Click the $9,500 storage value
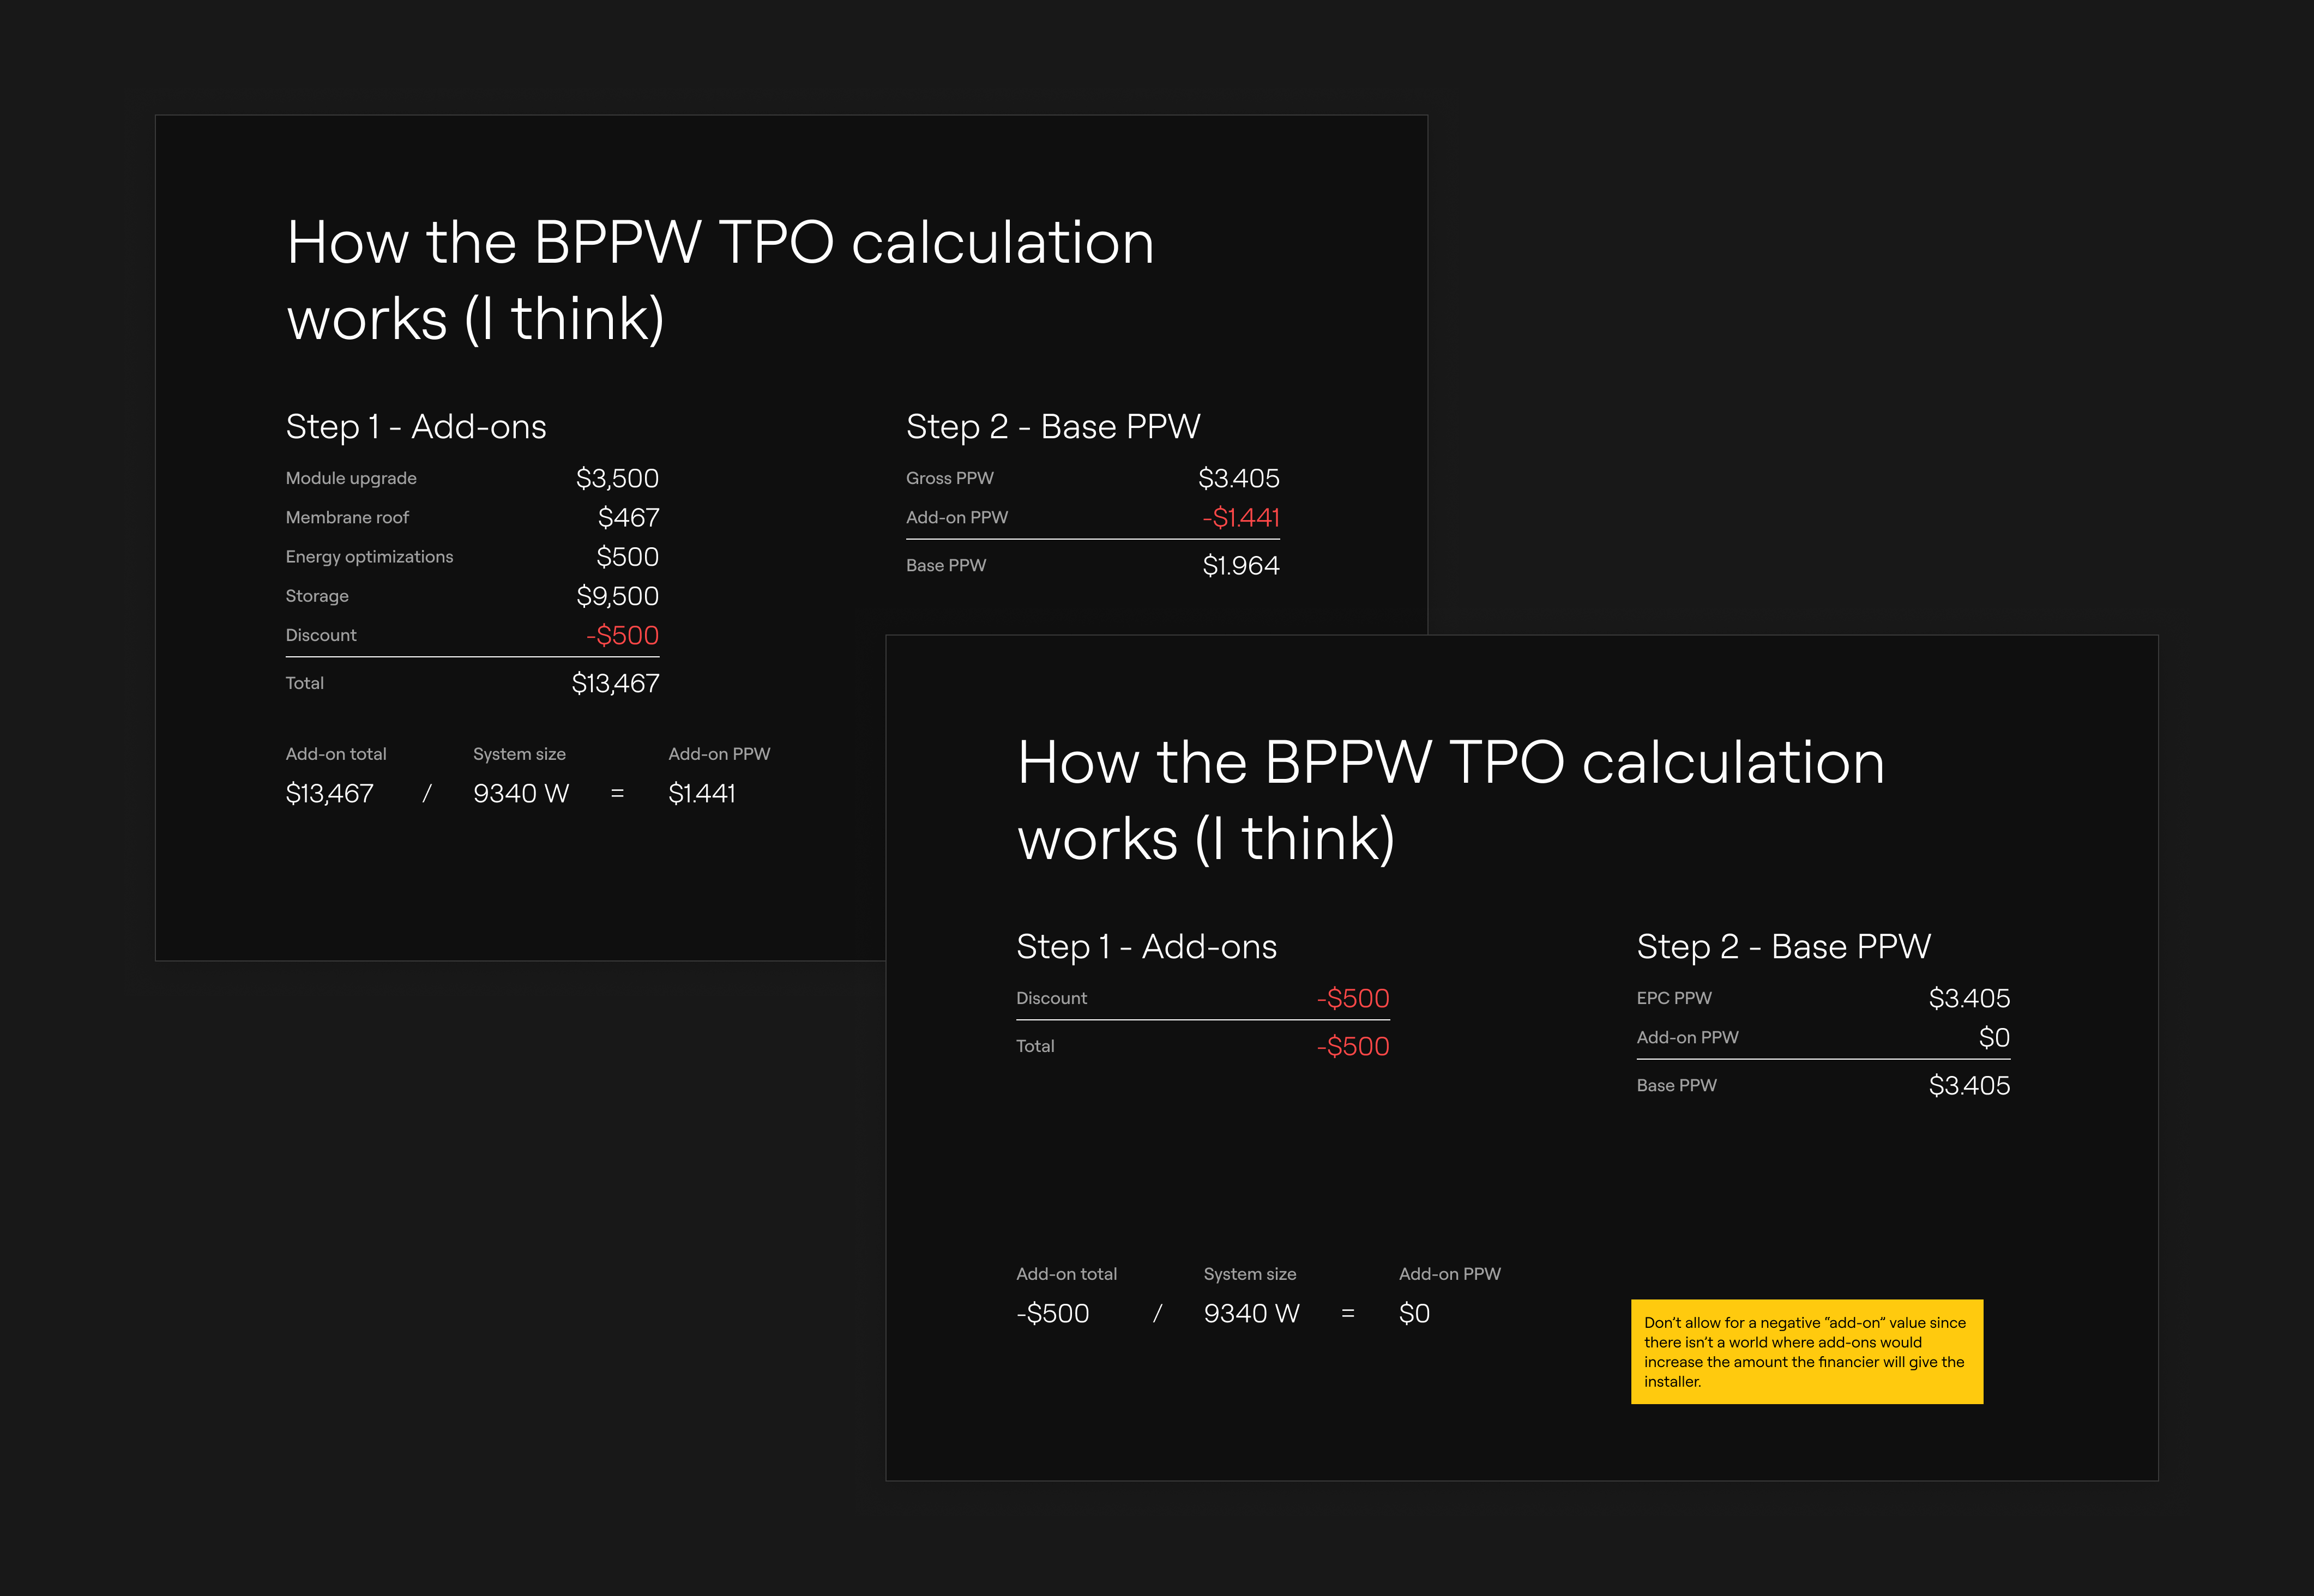Screen dimensions: 2314x1596 pyautogui.click(x=617, y=596)
